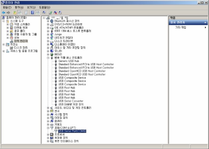Viewport: 209px width, 149px height.
Task: Click the toolbar icon with red X
Action: (x=55, y=13)
